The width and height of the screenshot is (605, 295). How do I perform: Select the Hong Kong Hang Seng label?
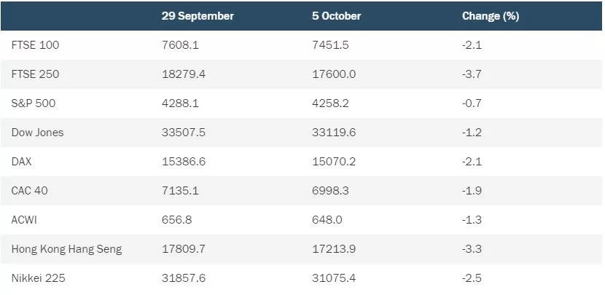click(67, 249)
